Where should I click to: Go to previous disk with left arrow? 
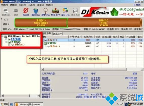point(5,20)
